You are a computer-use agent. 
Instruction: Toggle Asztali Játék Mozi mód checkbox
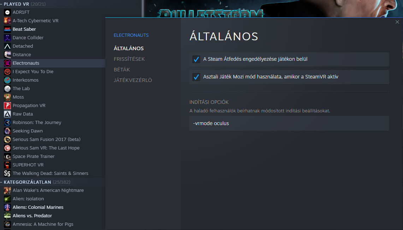196,77
